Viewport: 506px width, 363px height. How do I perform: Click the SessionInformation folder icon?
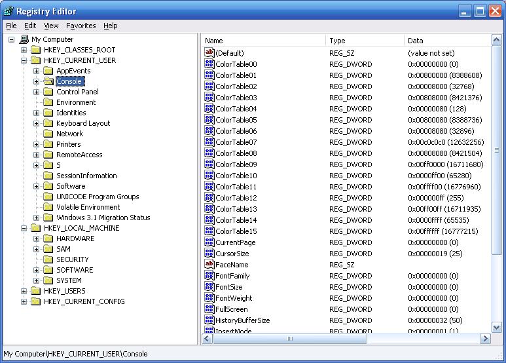(48, 176)
